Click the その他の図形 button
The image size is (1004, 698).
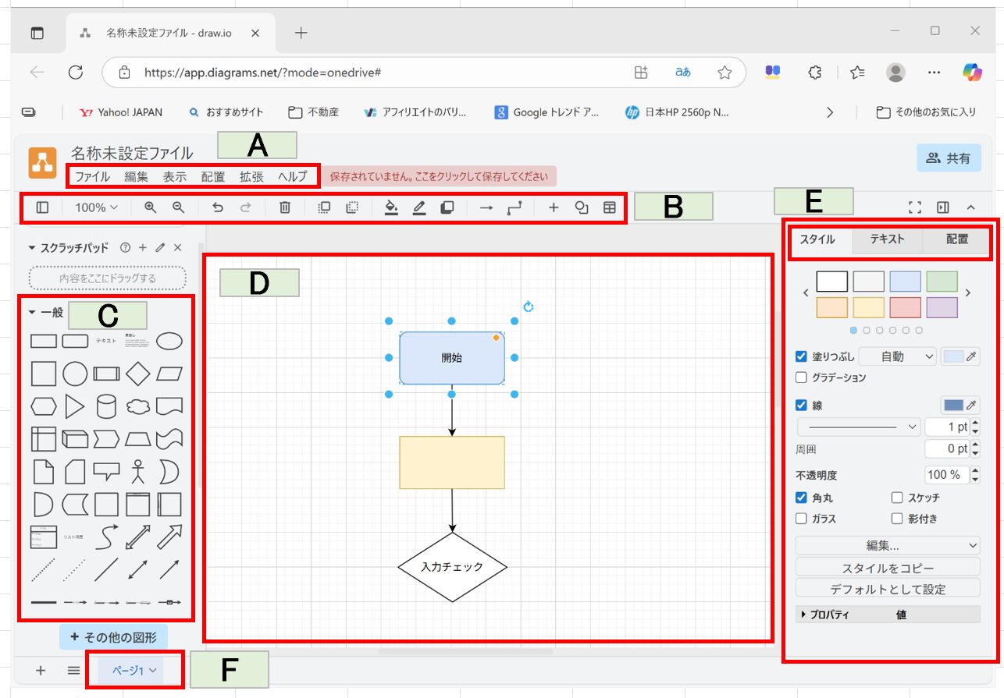(113, 637)
